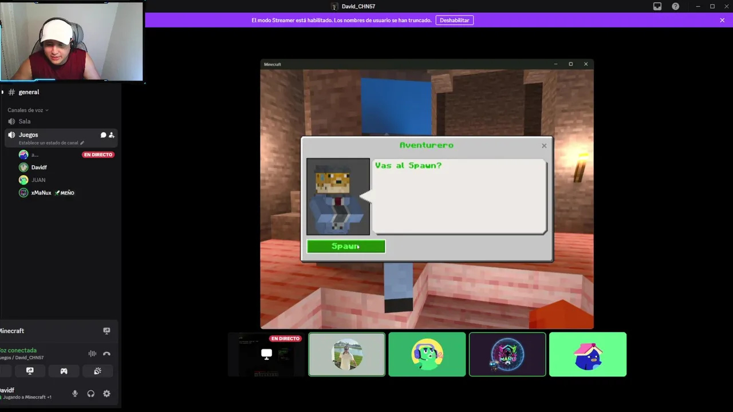Click the invite-people icon next to Juegos
Image resolution: width=733 pixels, height=412 pixels.
(112, 135)
